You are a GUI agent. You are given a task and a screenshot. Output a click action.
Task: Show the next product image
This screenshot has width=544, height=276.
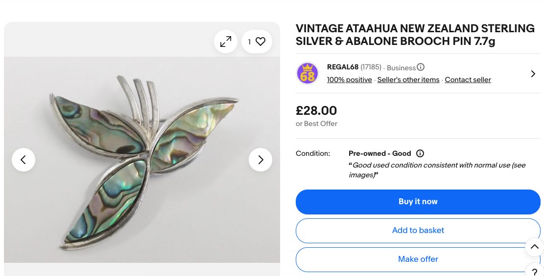point(260,160)
